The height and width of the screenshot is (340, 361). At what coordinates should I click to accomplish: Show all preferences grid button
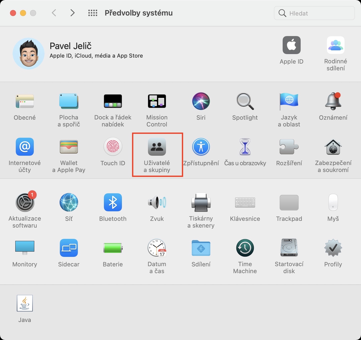93,13
